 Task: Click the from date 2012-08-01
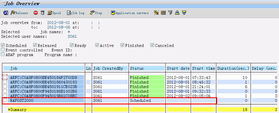coord(59,23)
